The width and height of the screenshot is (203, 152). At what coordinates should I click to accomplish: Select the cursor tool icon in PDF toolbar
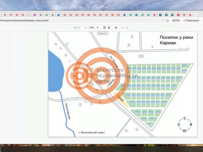(x=116, y=28)
